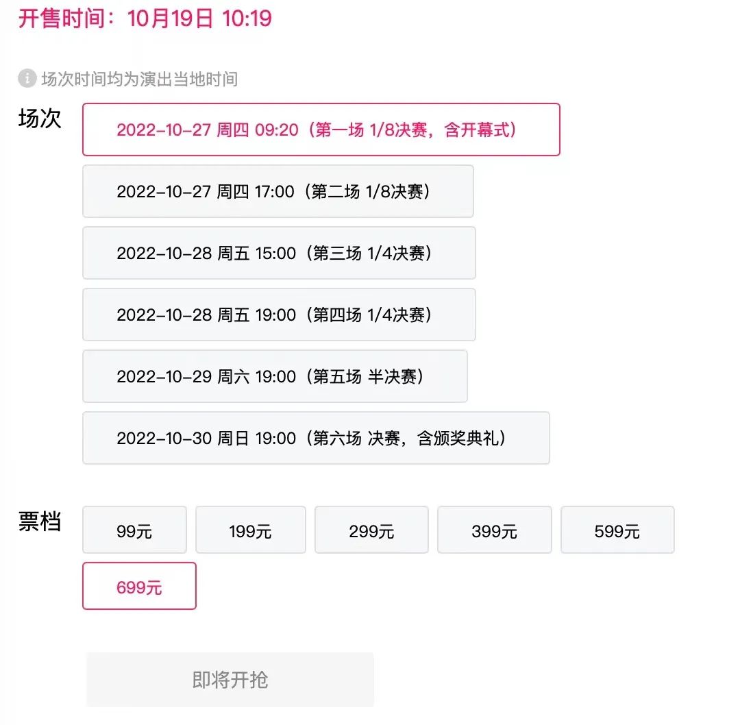Select the 2022-10-28 19:00 第四场 session
This screenshot has height=725, width=740.
coord(278,315)
